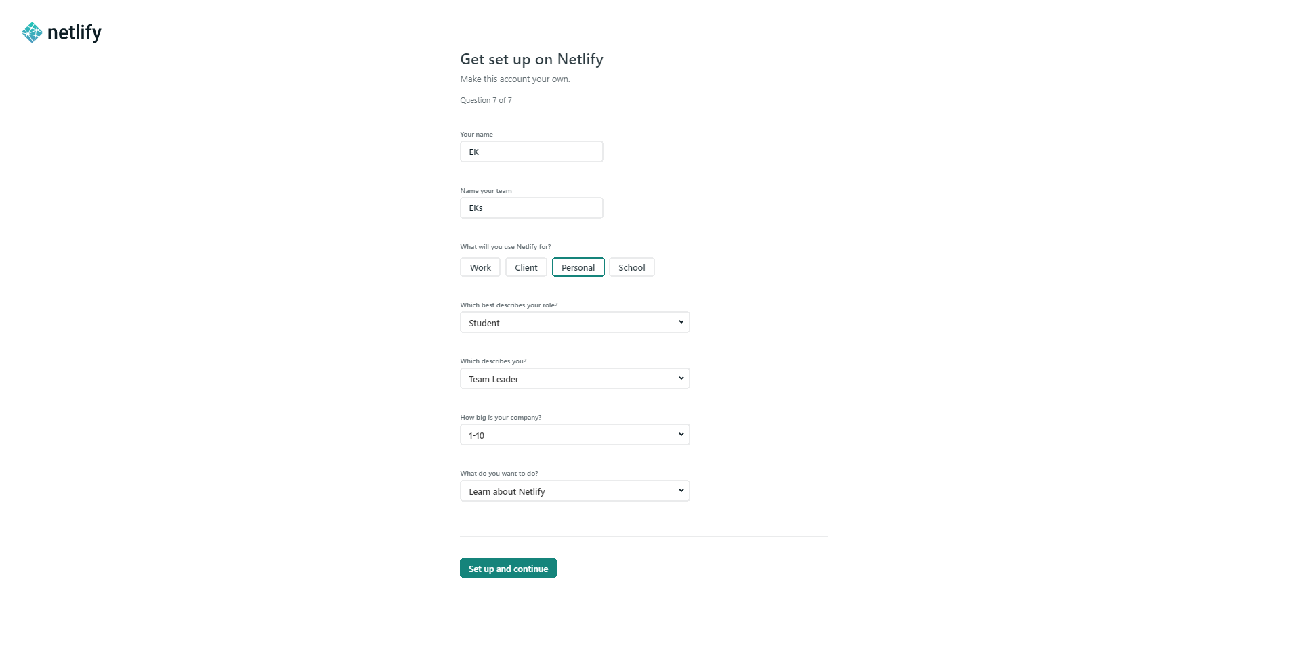This screenshot has height=645, width=1289.
Task: Click the chevron on Learn about Netlify dropdown
Action: click(x=681, y=491)
